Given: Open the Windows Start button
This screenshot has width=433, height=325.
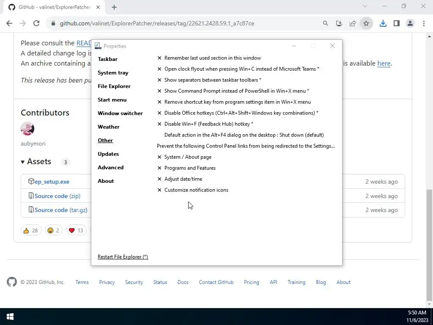Looking at the screenshot, I should pyautogui.click(x=10, y=317).
